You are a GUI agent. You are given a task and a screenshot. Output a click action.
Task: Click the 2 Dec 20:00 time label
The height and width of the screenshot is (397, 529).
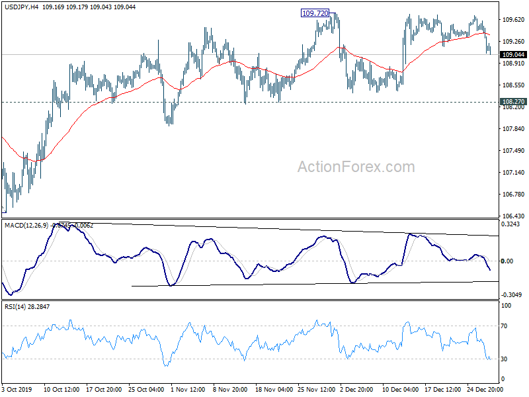coord(356,390)
